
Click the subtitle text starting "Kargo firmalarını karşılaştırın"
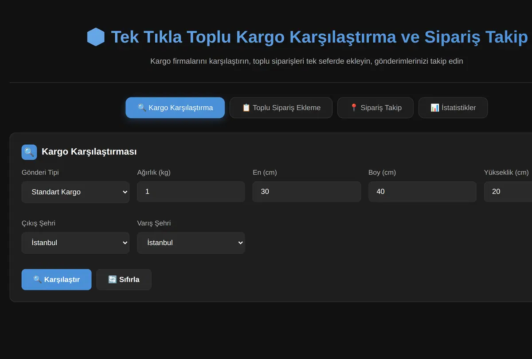tap(307, 61)
